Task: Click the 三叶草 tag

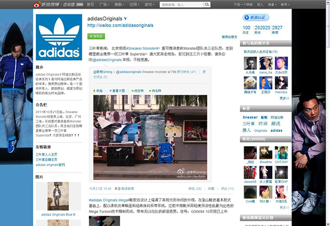Action: (x=249, y=124)
